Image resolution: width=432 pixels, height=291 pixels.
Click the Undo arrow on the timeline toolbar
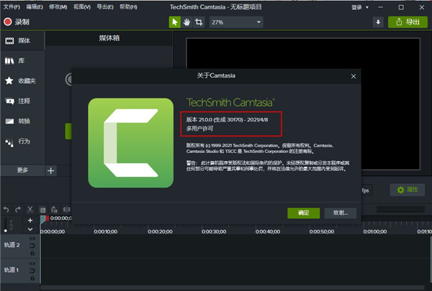[6, 210]
